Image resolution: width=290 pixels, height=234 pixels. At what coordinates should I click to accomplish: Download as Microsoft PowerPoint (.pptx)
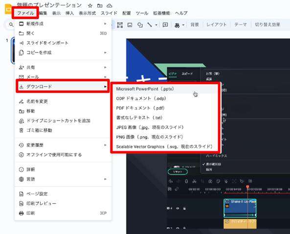click(165, 89)
